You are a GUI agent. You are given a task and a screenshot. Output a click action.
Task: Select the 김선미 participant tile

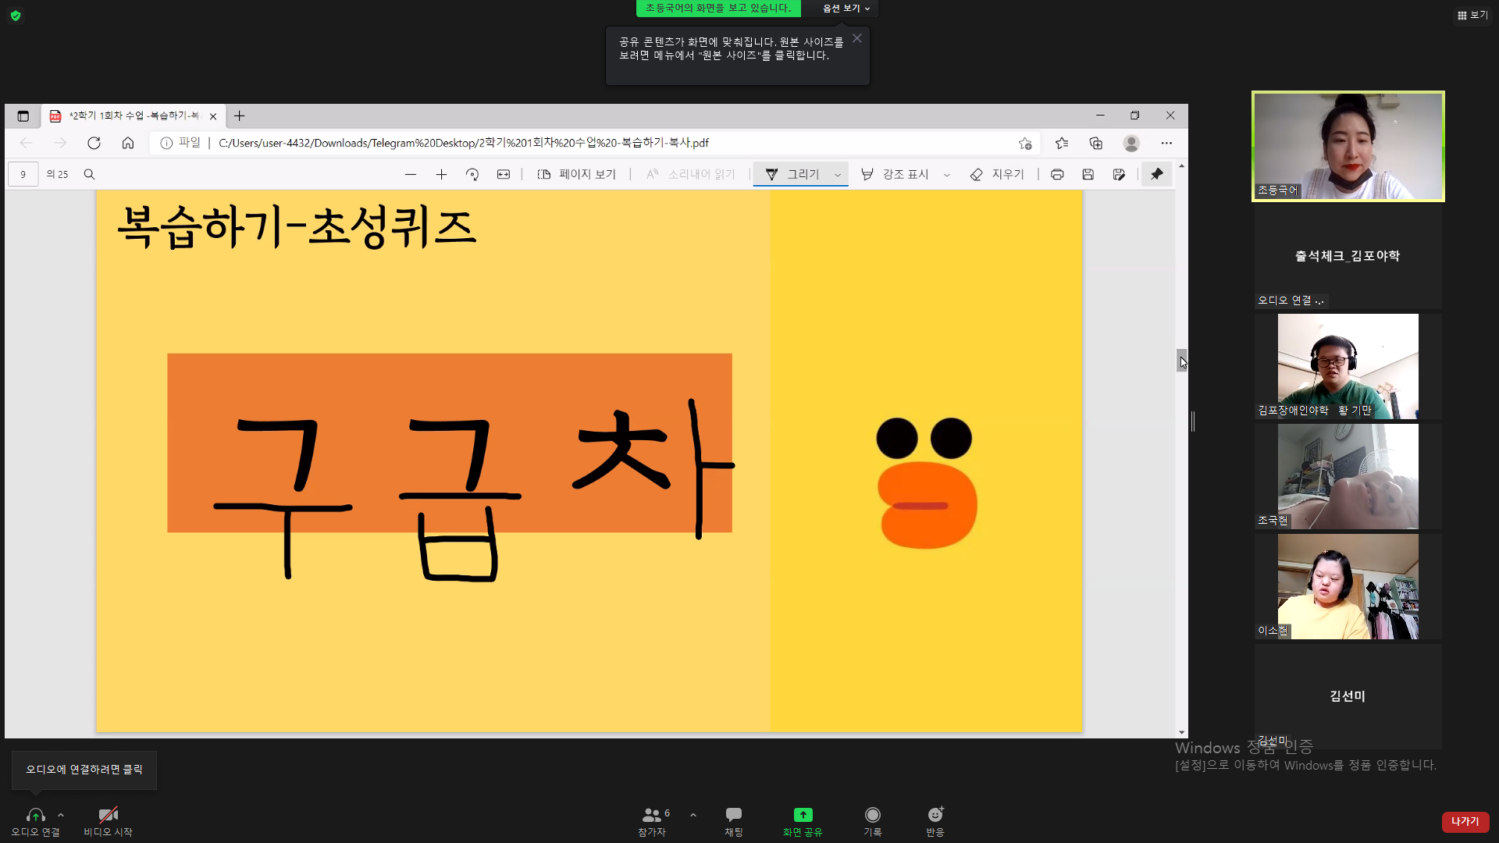1348,696
